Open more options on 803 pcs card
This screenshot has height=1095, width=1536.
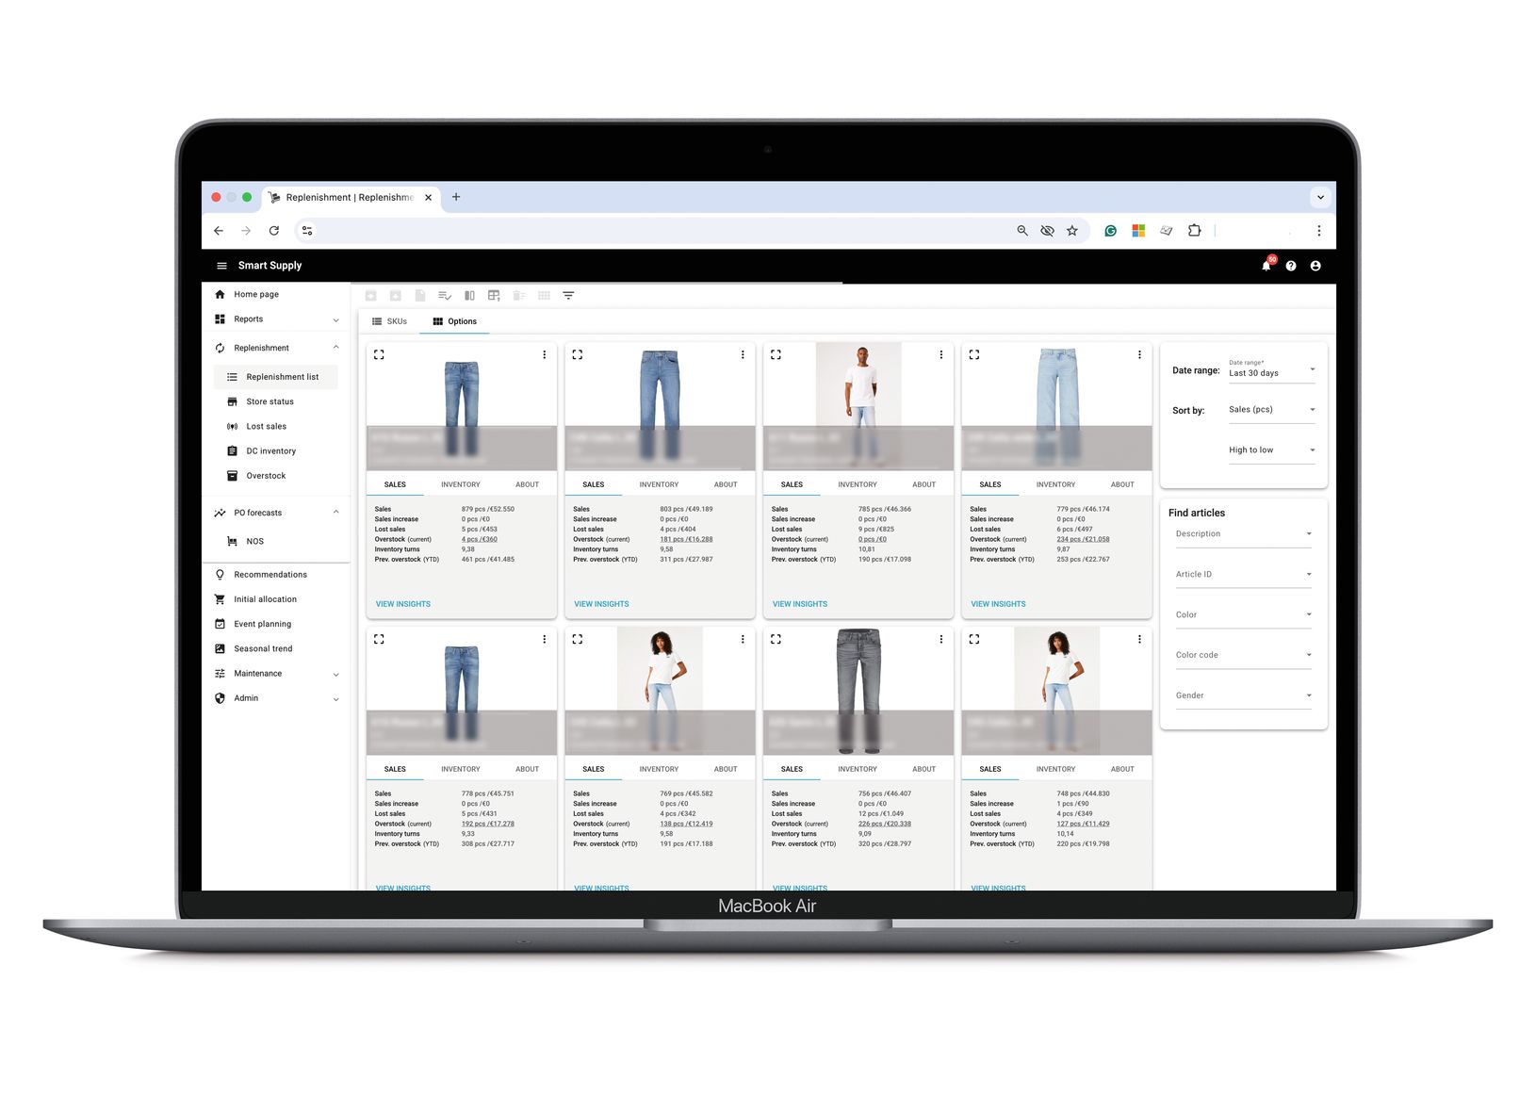tap(743, 355)
